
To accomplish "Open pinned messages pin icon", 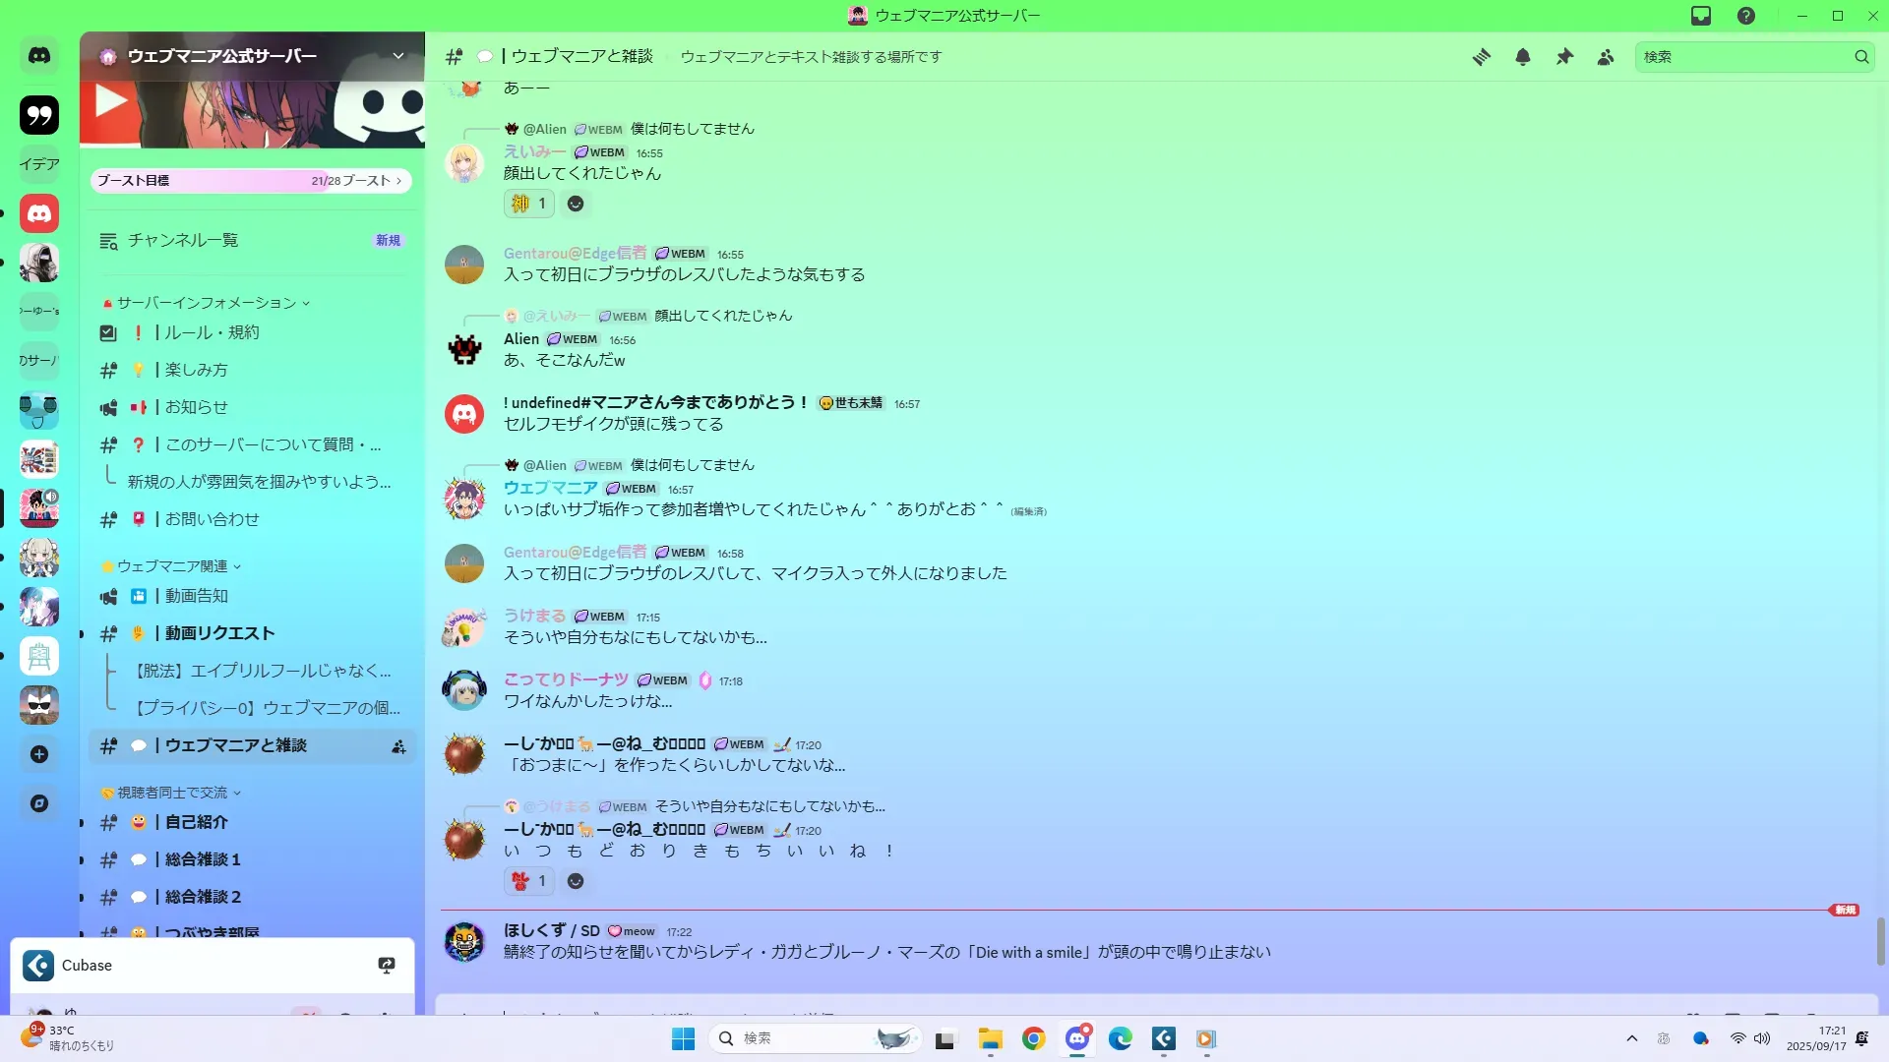I will pyautogui.click(x=1564, y=57).
